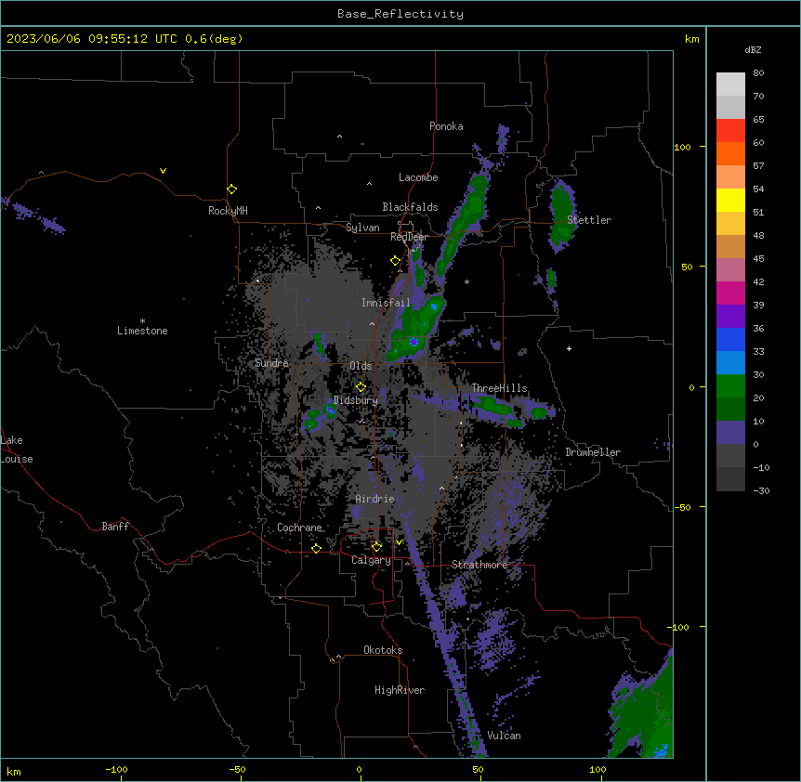The width and height of the screenshot is (801, 782).
Task: Click the Banff label
Action: 115,527
